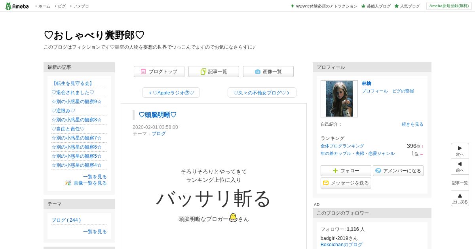Click メッセージを送る button
Image resolution: width=475 pixels, height=249 pixels.
coord(346,183)
